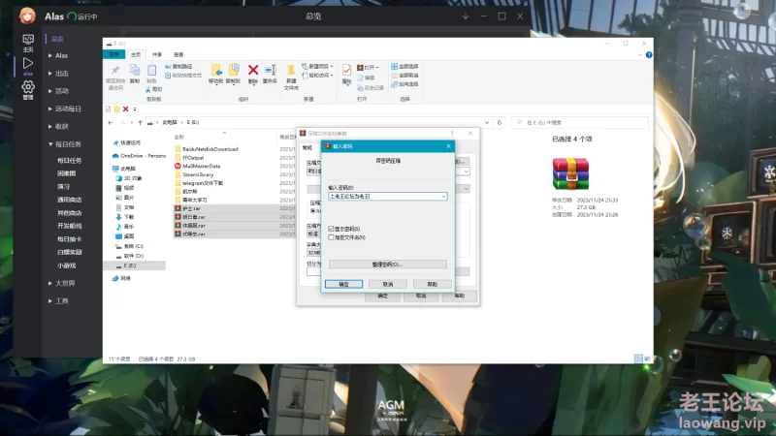The width and height of the screenshot is (776, 436).
Task: Open the 文件 tab in Explorer
Action: tap(113, 54)
